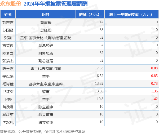Image resolution: width=159 pixels, height=134 pixels.
Task: Click the name 毛肖佳
Action: coord(8,84)
